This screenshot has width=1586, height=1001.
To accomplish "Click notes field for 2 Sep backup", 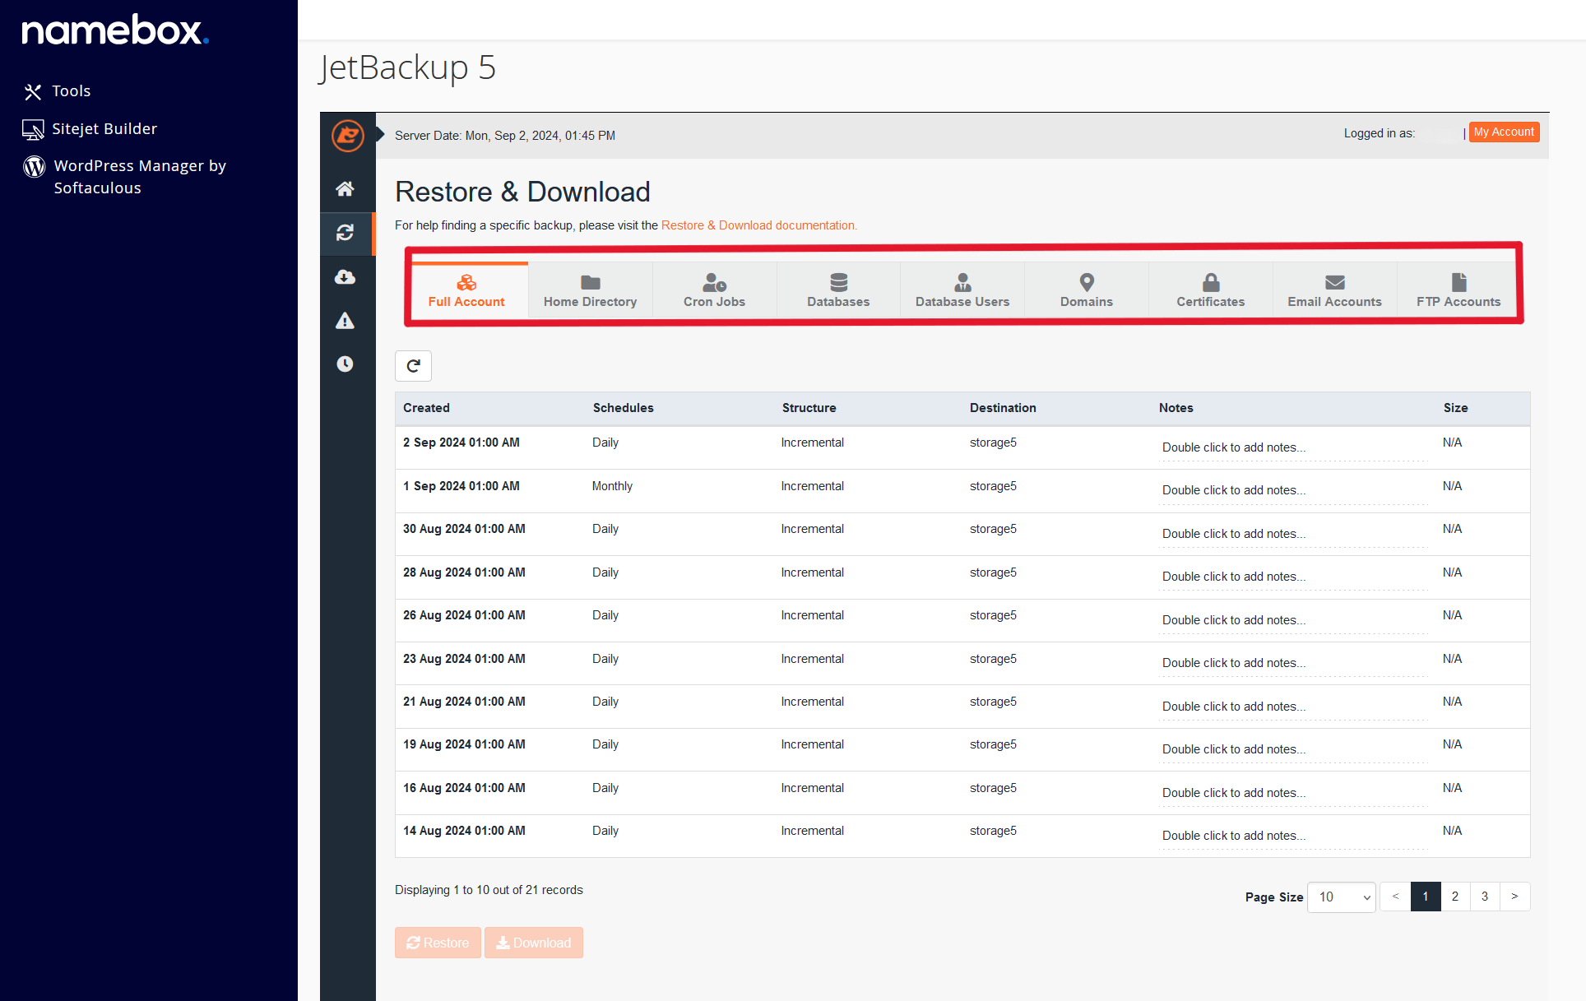I will click(1293, 447).
